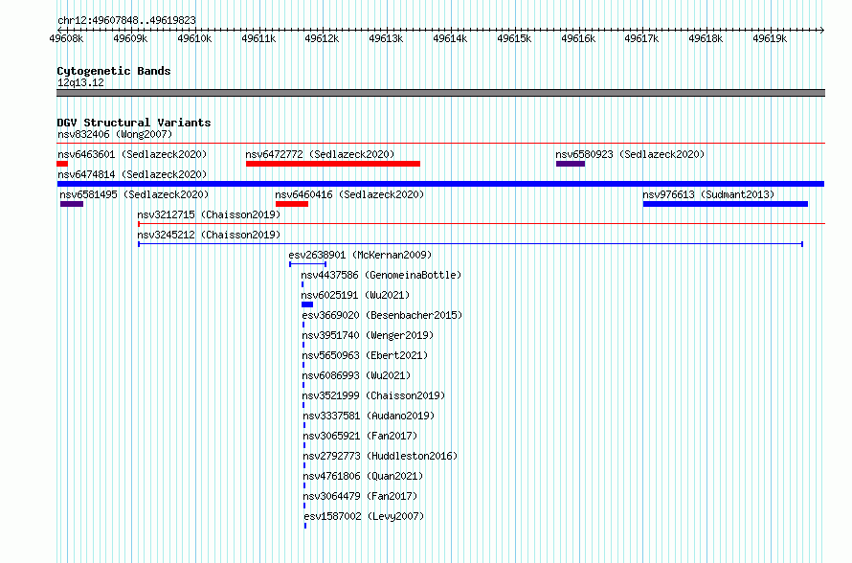Select the blue bar under nsv6025191
This screenshot has width=852, height=563.
[x=307, y=304]
